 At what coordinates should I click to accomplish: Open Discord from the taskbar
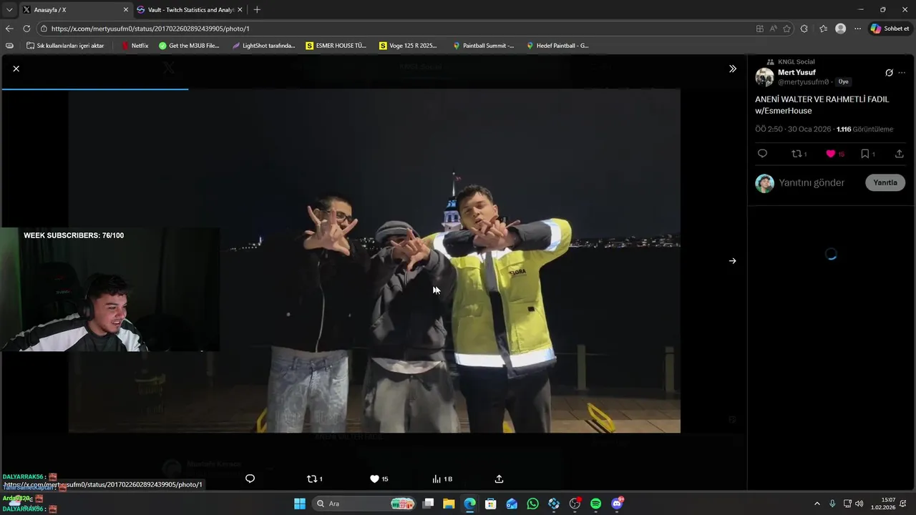click(x=617, y=504)
